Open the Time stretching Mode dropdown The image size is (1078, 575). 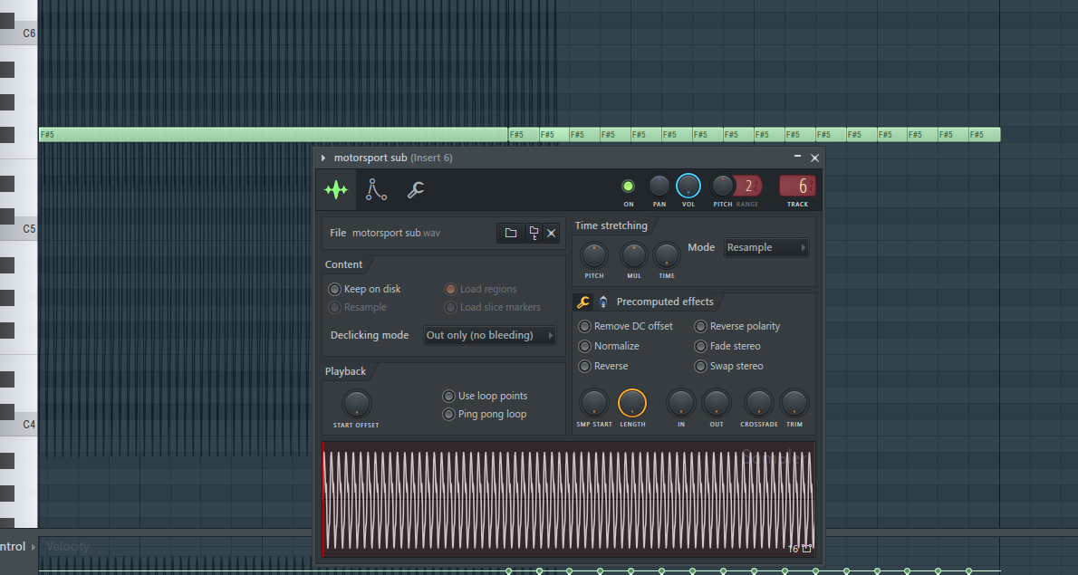coord(766,248)
